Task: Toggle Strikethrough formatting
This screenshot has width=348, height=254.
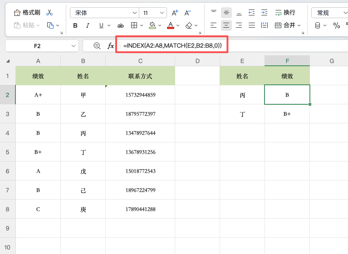Action: (x=121, y=26)
